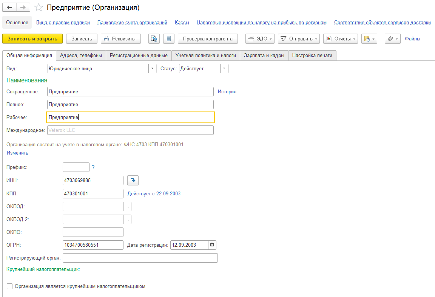The image size is (435, 297).
Task: Open the ОКВЭД 2 selection ellipsis button
Action: 127,219
